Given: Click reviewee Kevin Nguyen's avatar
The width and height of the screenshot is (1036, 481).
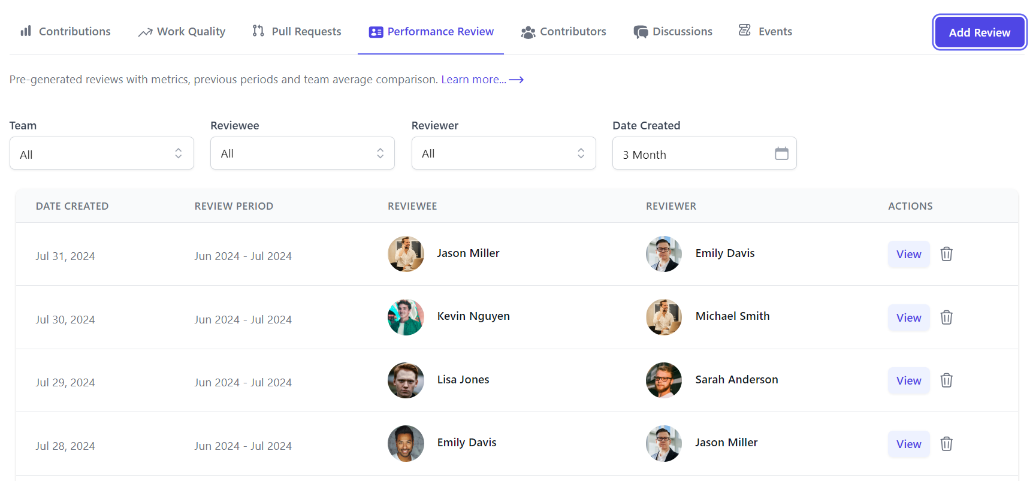Looking at the screenshot, I should 406,317.
